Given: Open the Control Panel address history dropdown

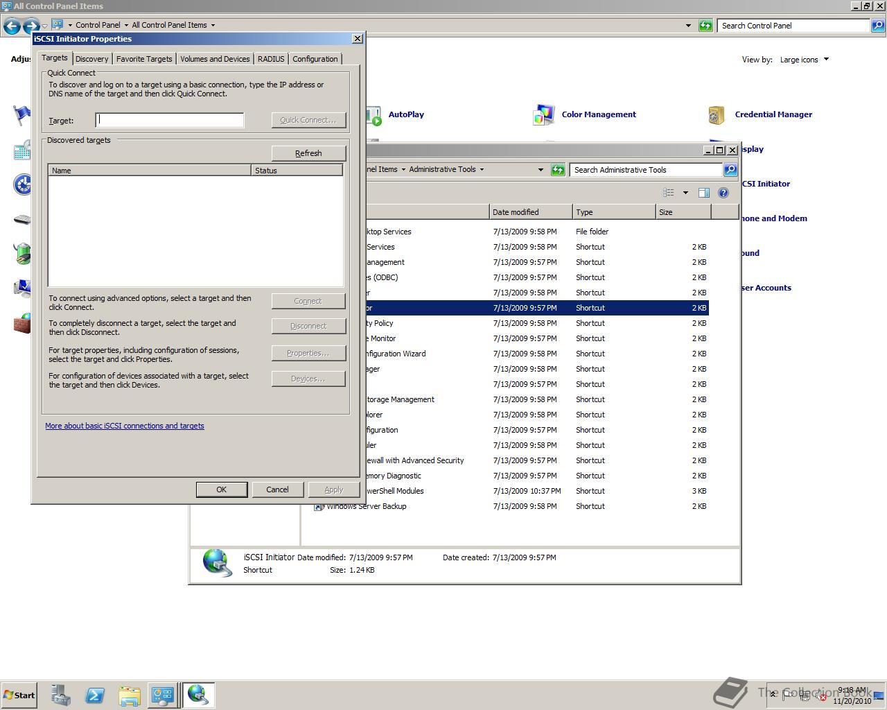Looking at the screenshot, I should [688, 26].
